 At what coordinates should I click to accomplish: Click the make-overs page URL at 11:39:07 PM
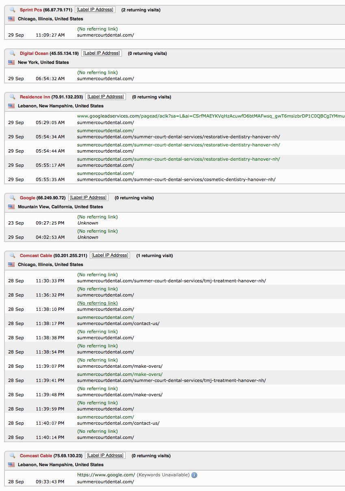120,366
